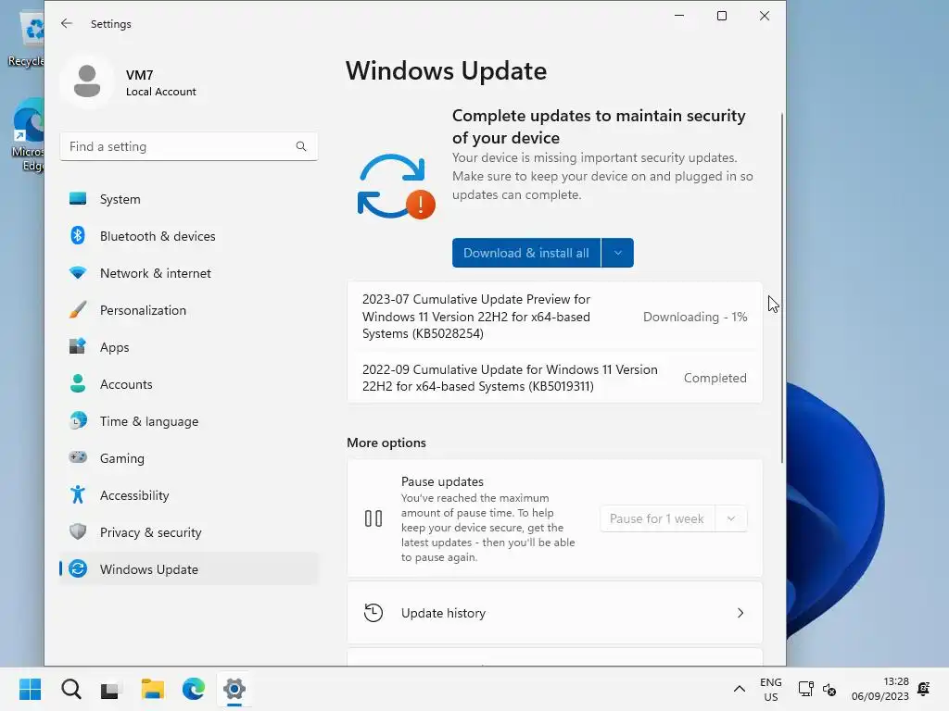Click the VM7 Local Account name
949x711 pixels.
(160, 82)
